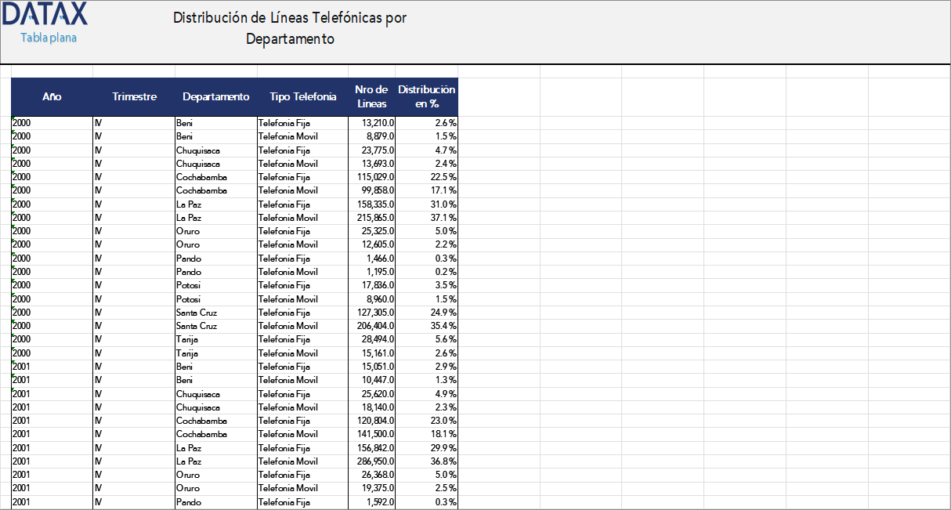Select the Departamento column header
951x510 pixels.
[x=215, y=96]
